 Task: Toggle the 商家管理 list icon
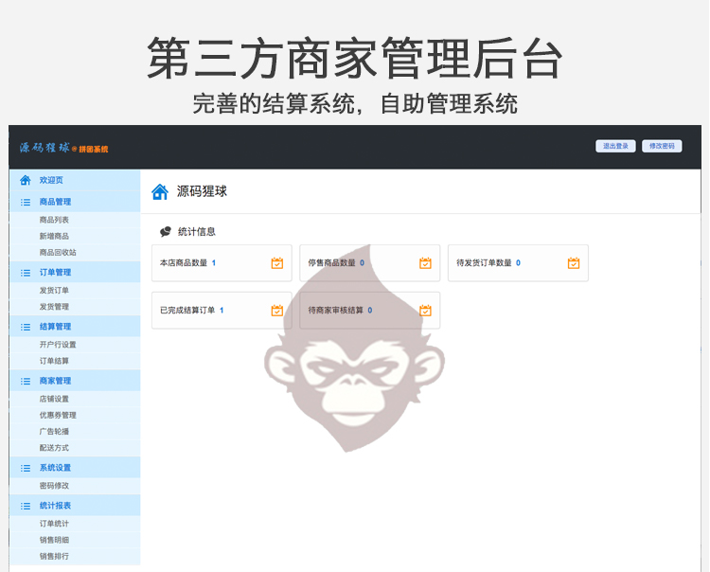(26, 382)
